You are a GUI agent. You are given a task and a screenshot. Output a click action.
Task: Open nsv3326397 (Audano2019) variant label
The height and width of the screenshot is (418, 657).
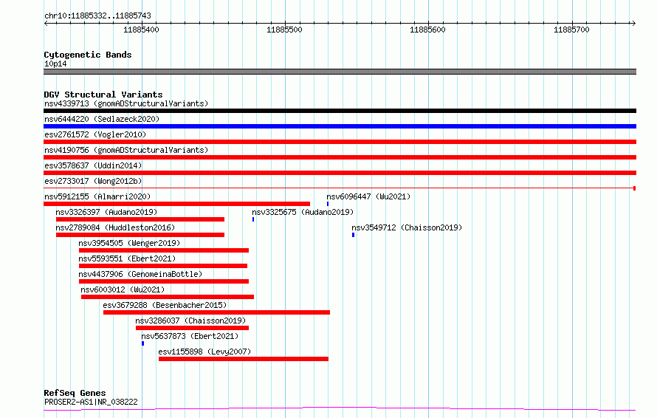coord(106,212)
